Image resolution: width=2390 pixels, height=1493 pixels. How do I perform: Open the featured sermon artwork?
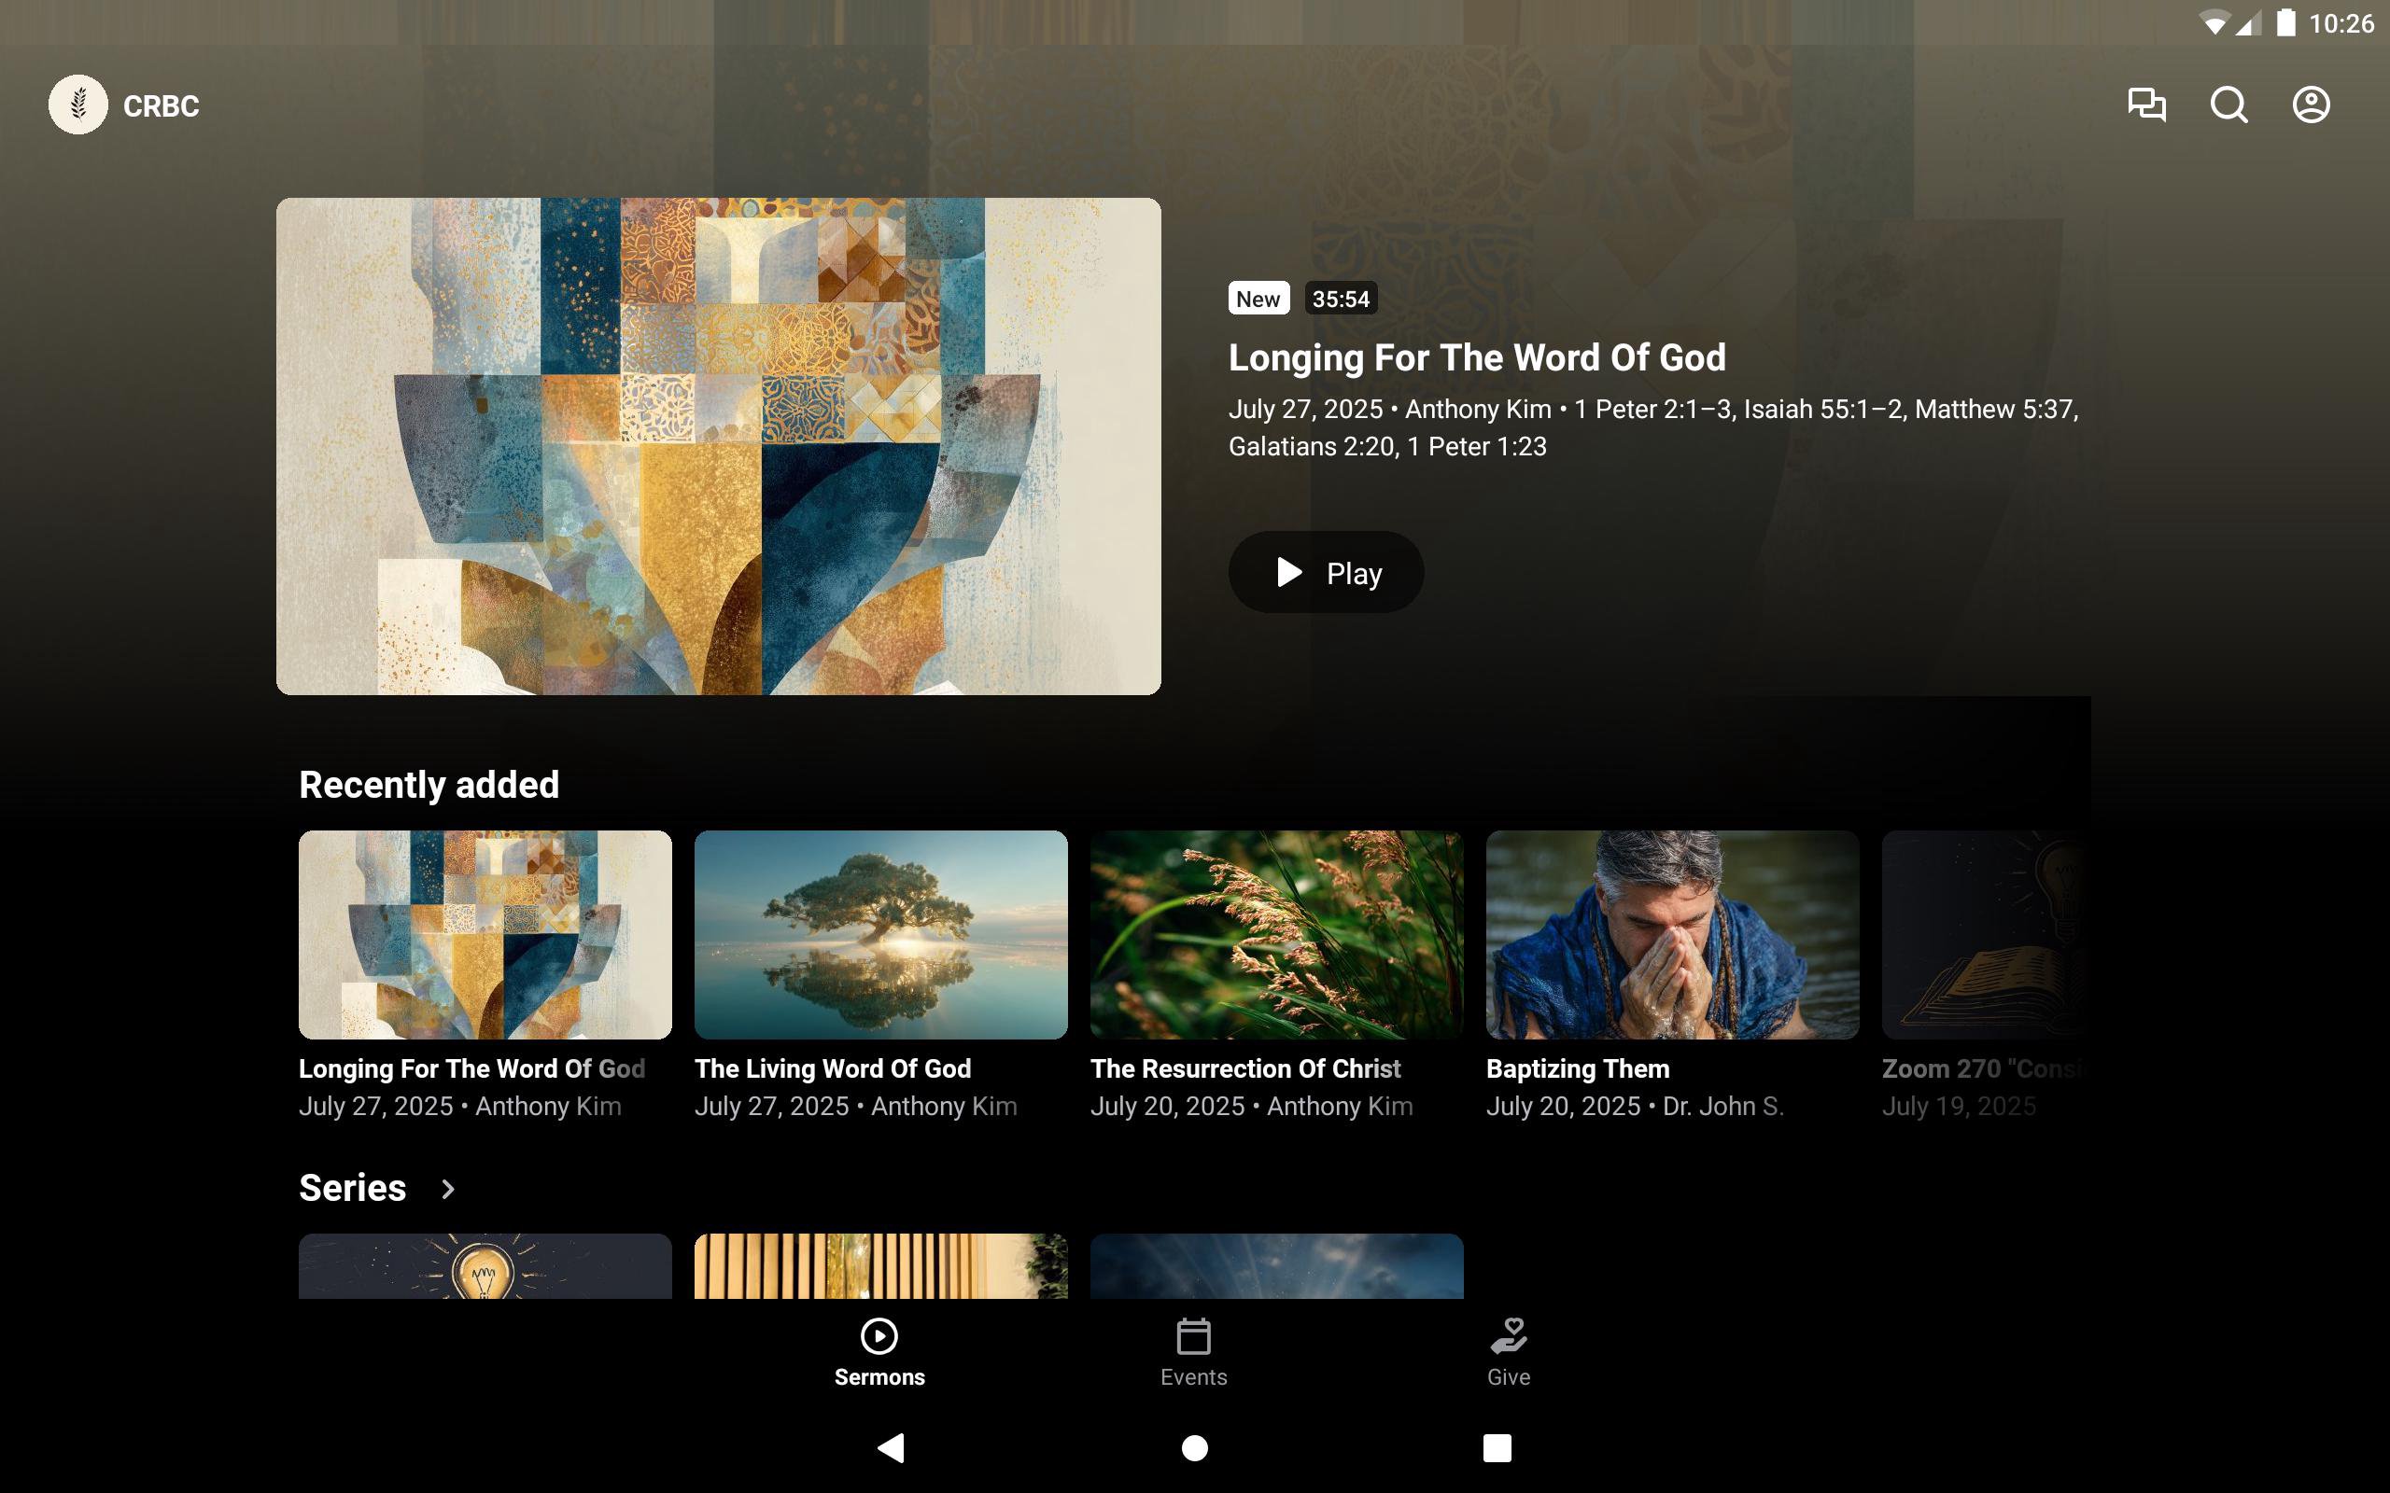pyautogui.click(x=718, y=446)
